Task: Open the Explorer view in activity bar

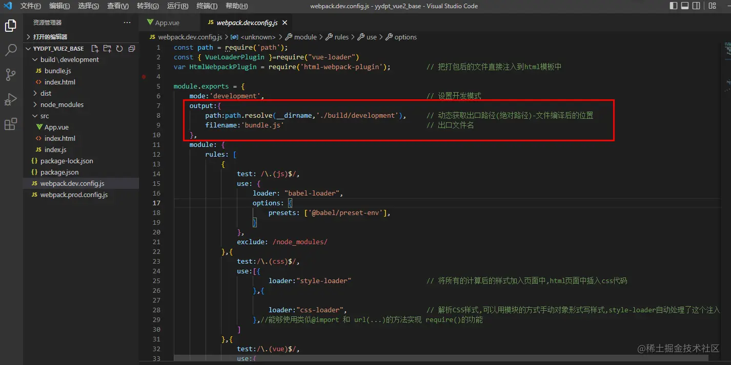Action: [x=11, y=26]
